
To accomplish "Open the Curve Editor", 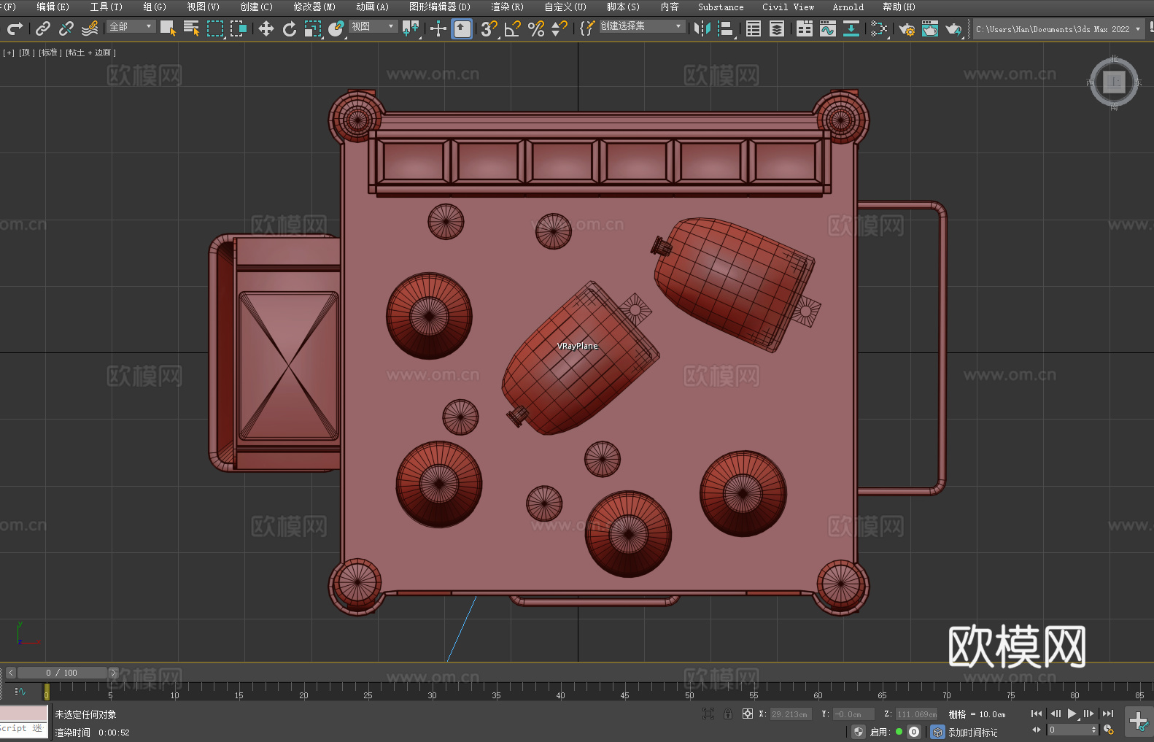I will [828, 28].
